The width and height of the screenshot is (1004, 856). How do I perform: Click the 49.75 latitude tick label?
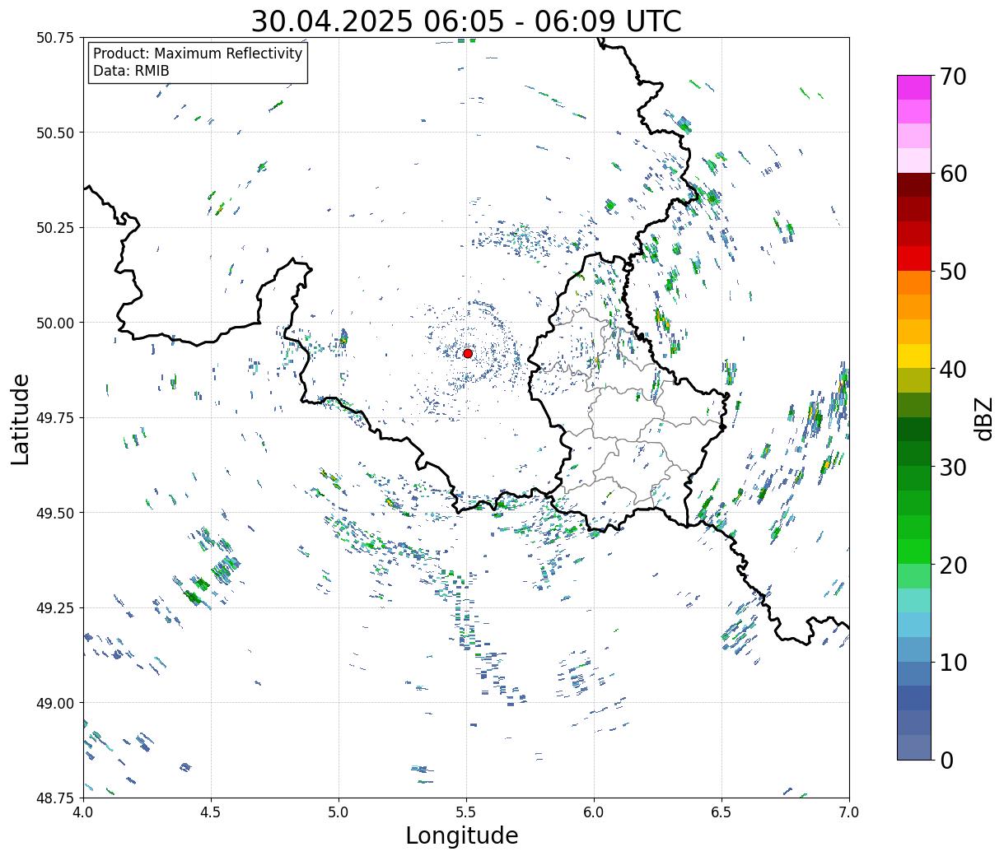[x=55, y=418]
